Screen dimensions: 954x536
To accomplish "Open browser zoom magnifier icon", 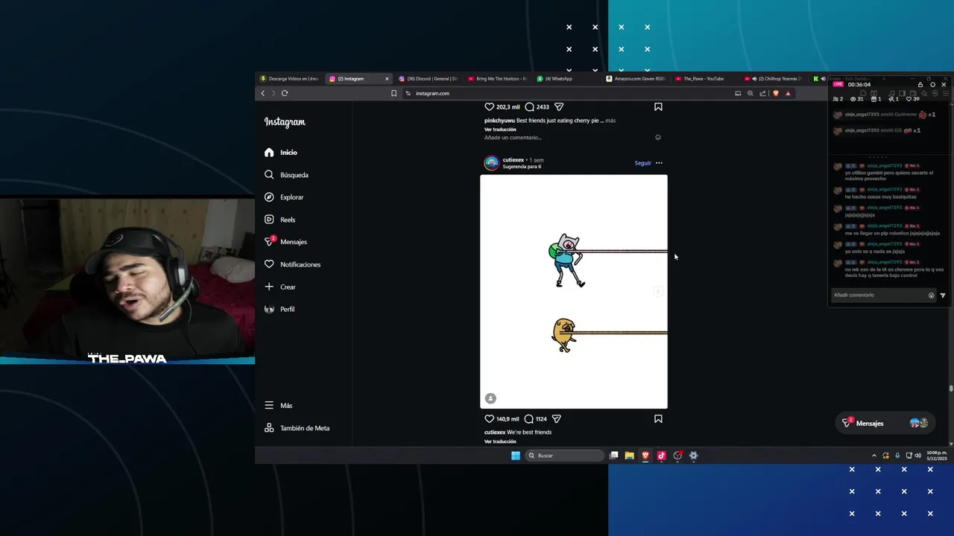I will pos(751,94).
